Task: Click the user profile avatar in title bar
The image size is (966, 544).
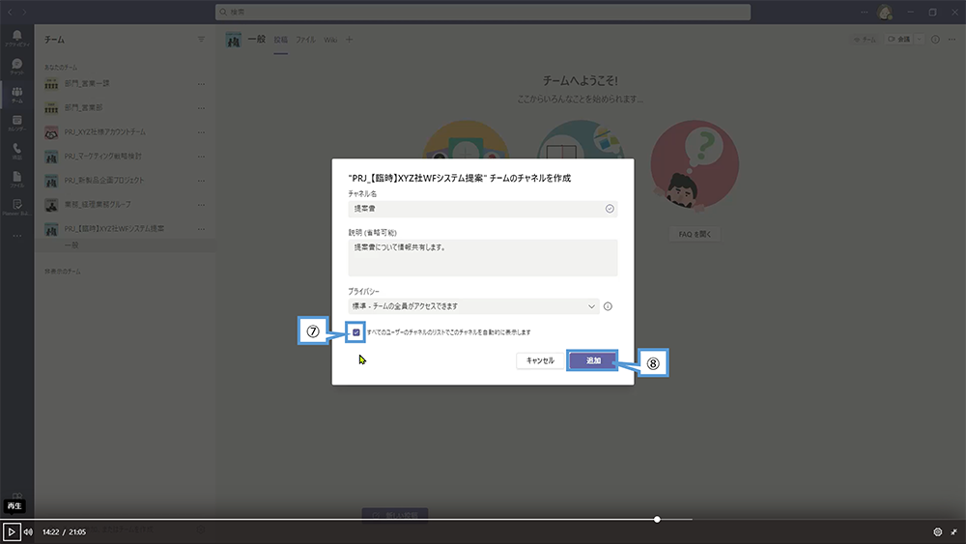Action: [x=885, y=12]
